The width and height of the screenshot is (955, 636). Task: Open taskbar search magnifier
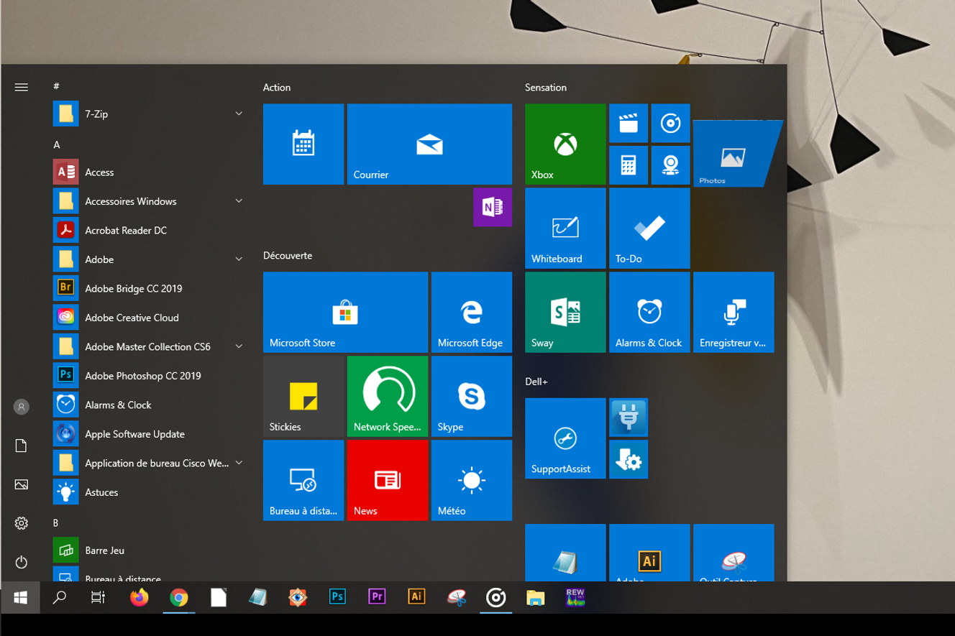tap(60, 597)
